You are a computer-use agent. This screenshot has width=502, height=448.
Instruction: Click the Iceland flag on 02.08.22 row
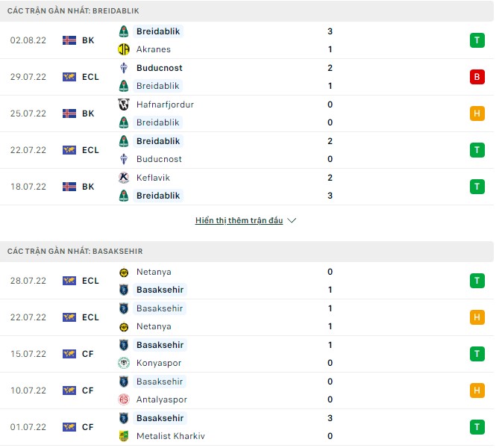[69, 40]
